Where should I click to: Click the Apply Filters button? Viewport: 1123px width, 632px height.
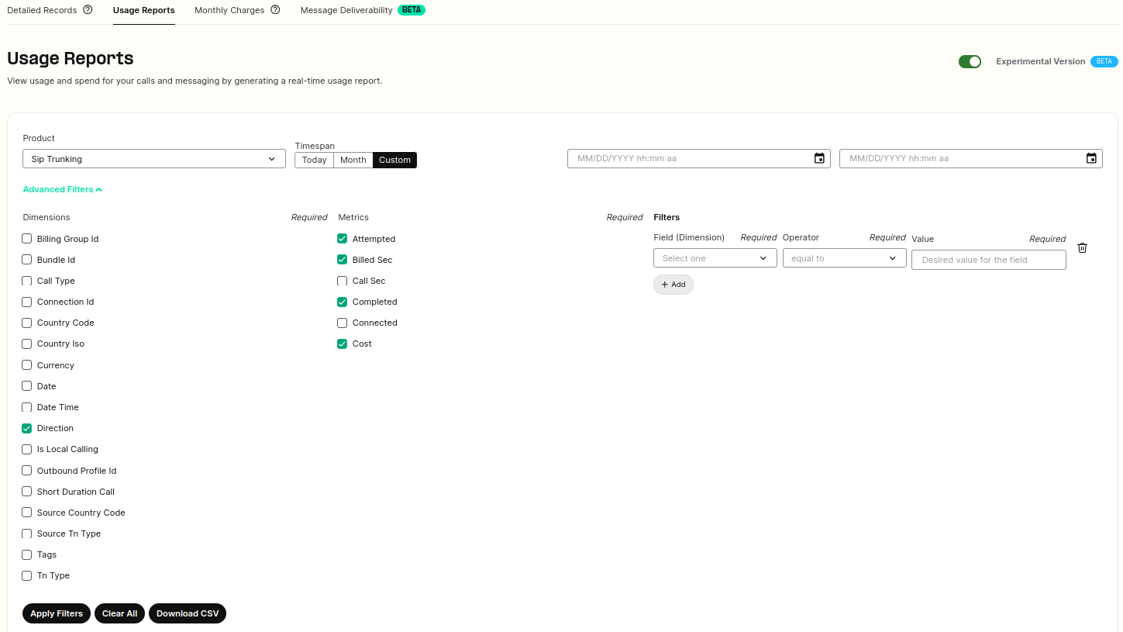pos(57,613)
